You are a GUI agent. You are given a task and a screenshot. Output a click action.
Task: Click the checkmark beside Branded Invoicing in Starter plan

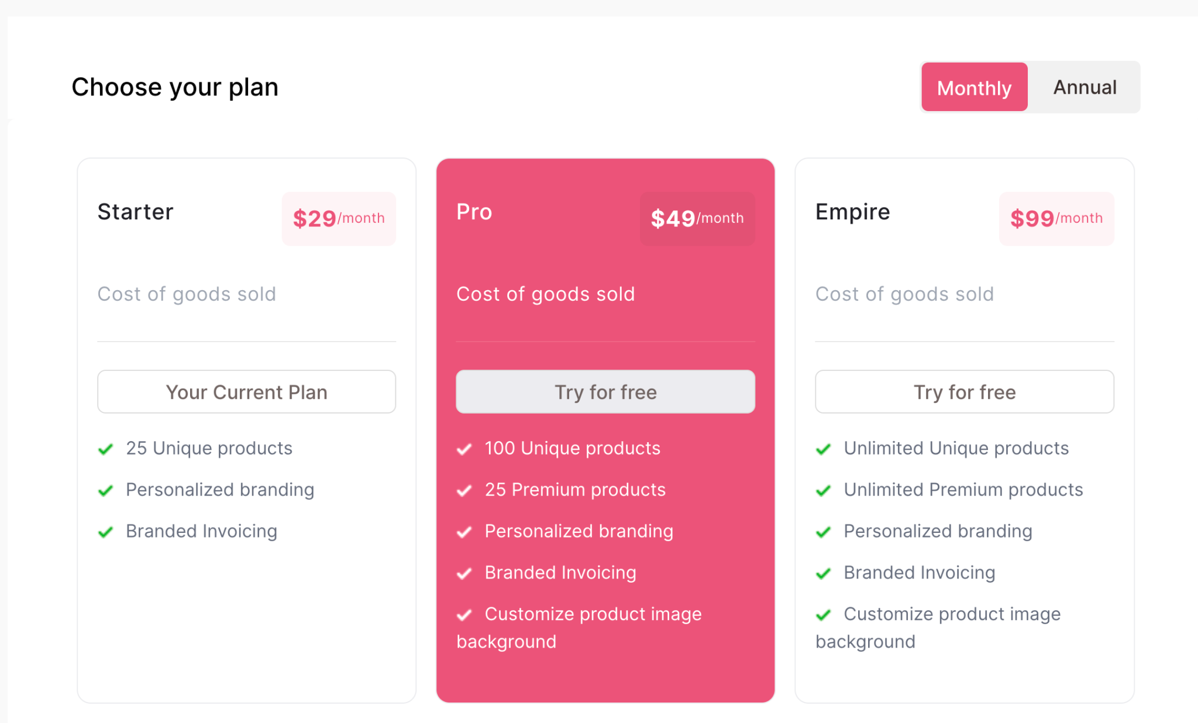(x=106, y=532)
